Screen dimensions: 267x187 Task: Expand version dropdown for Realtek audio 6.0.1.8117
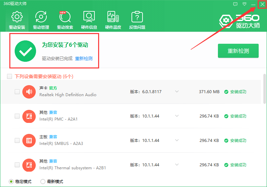[x=177, y=91]
